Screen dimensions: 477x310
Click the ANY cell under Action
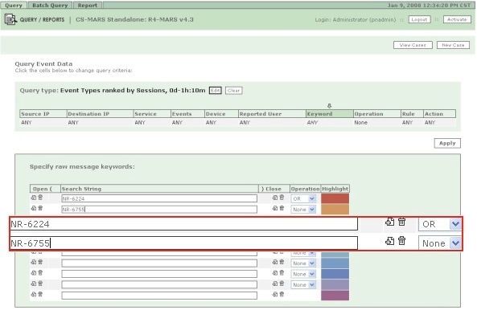[x=430, y=122]
